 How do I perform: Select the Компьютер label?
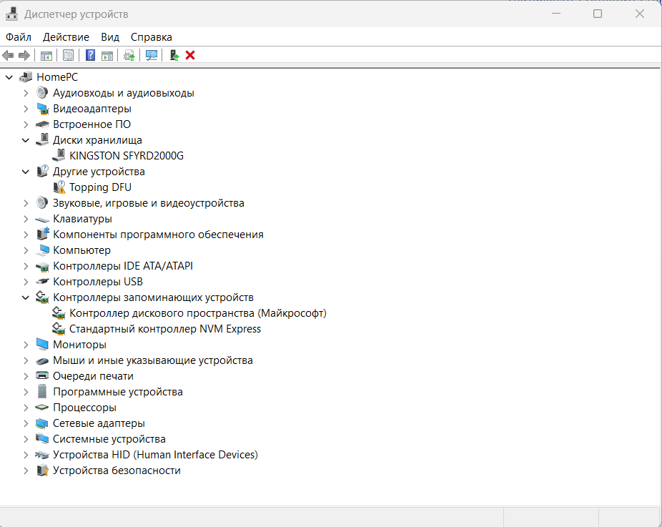click(81, 250)
